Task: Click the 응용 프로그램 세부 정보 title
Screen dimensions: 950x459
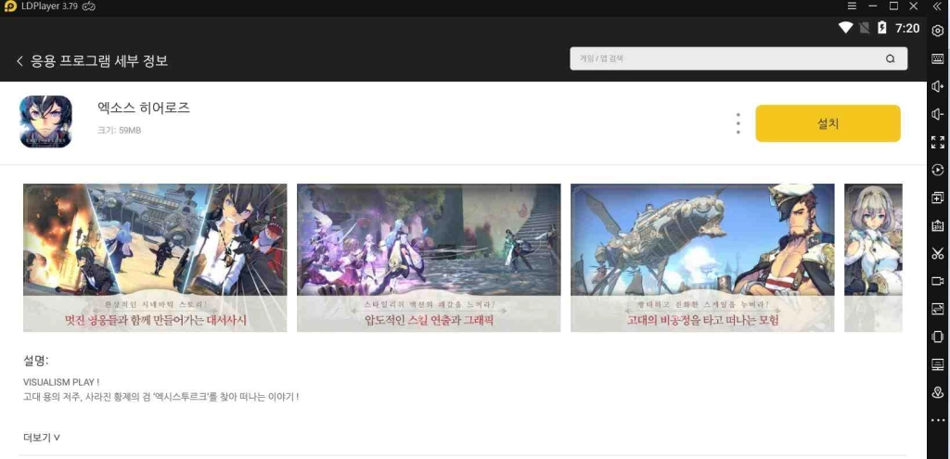Action: point(99,60)
